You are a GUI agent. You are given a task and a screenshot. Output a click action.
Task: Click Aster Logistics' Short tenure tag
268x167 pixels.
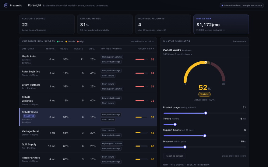(x=108, y=76)
